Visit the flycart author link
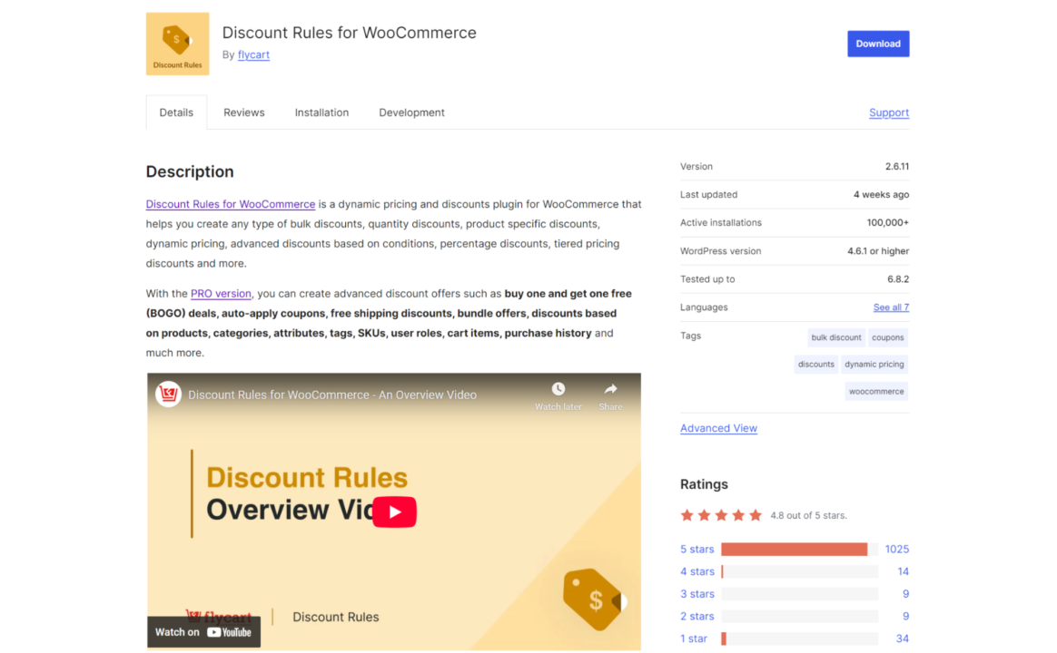This screenshot has height=653, width=1057. coord(253,55)
